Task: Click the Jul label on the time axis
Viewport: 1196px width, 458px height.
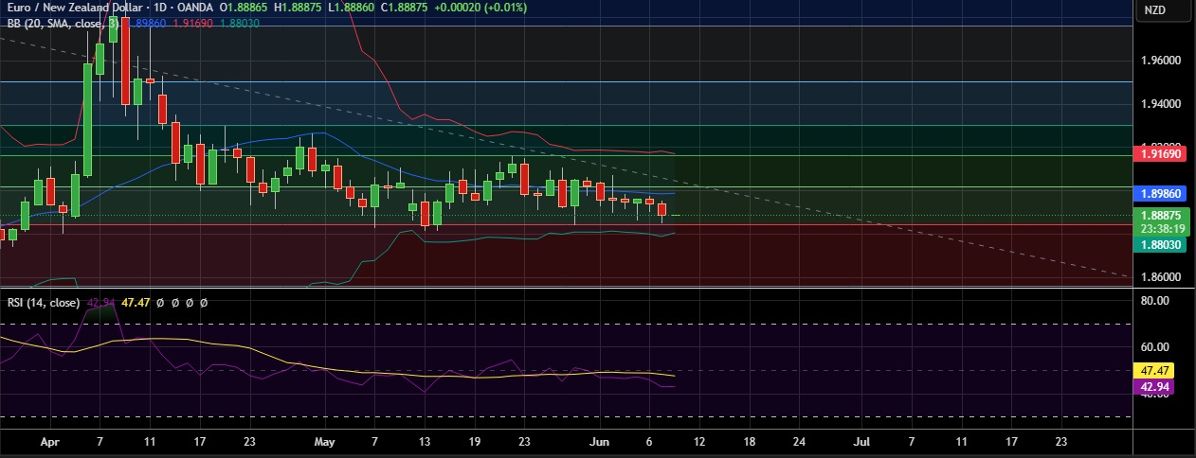Action: click(x=861, y=442)
